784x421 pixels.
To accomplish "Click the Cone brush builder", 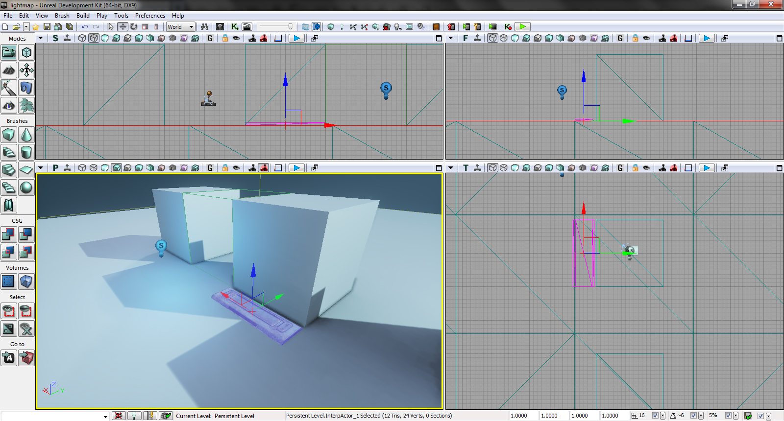I will click(26, 135).
